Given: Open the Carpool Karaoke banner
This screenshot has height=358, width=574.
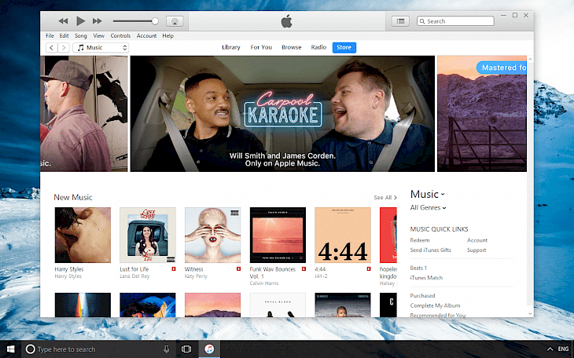Looking at the screenshot, I should [282, 113].
